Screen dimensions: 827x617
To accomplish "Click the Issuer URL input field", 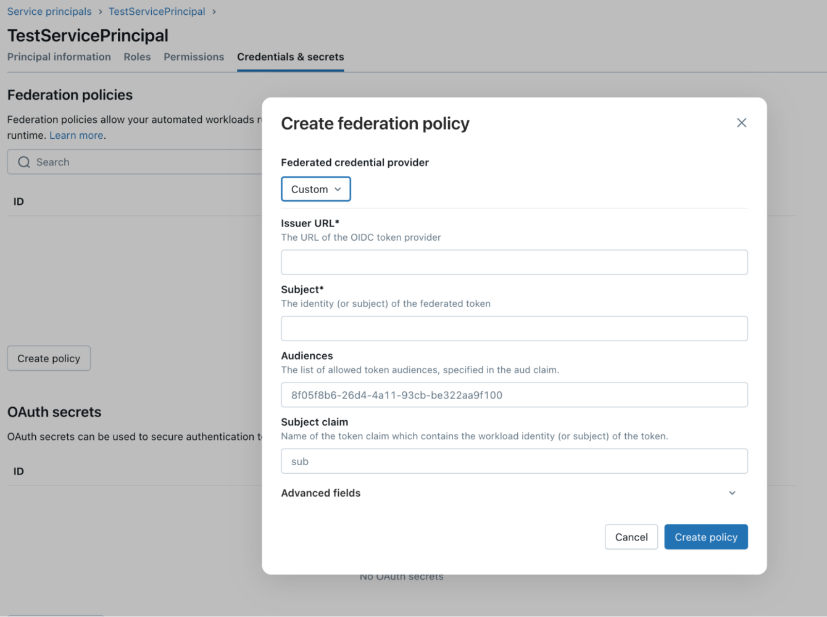I will pos(514,262).
